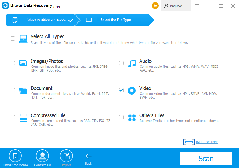This screenshot has height=168, width=239.
Task: Close the Bitwar Data Recovery window
Action: tap(233, 6)
